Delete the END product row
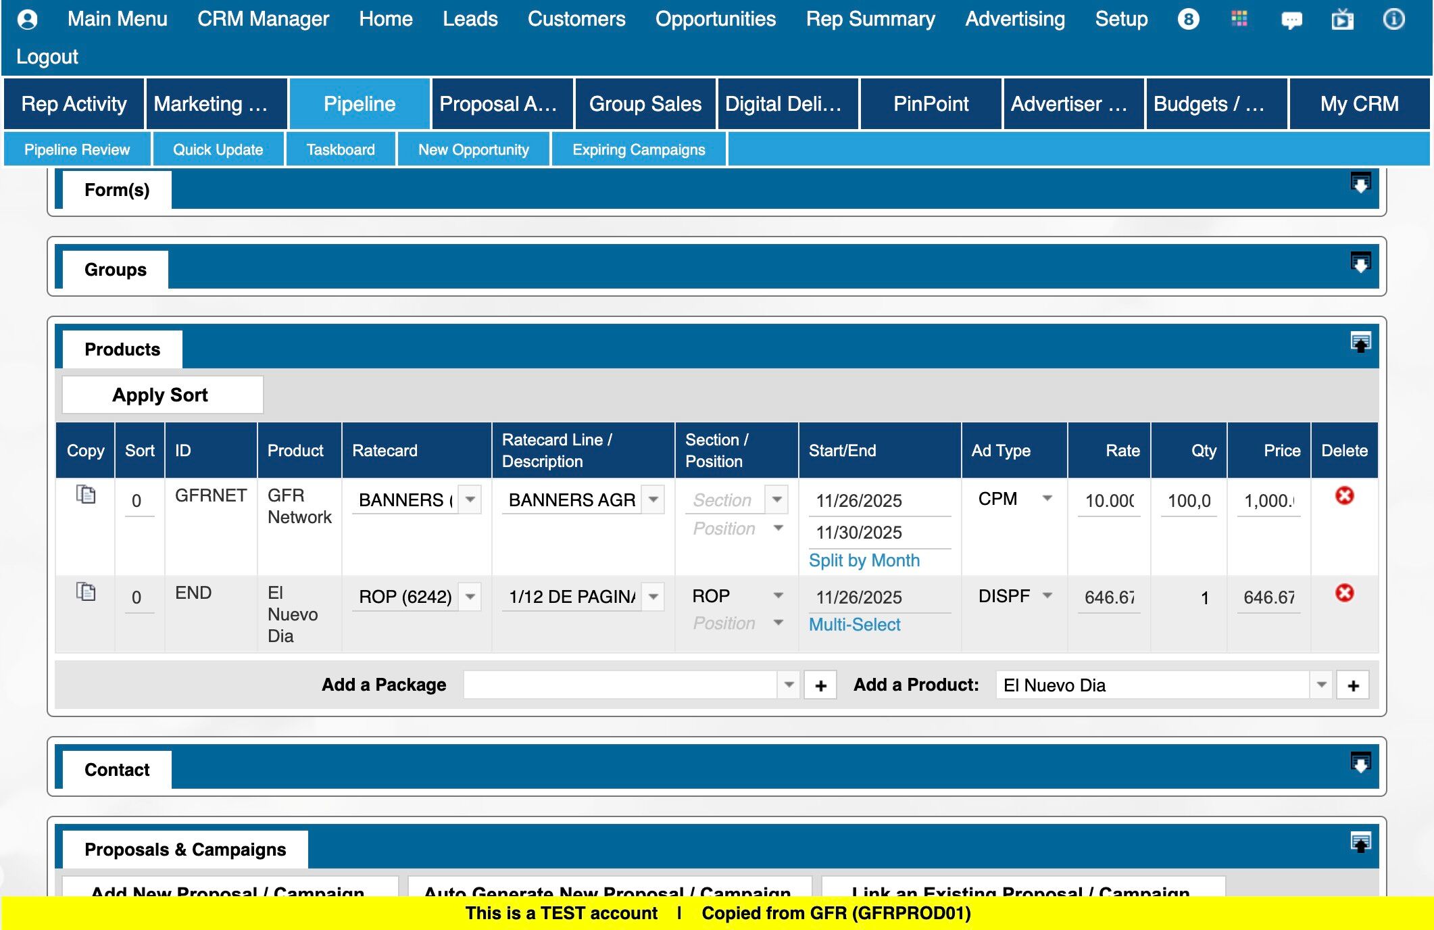 tap(1344, 593)
